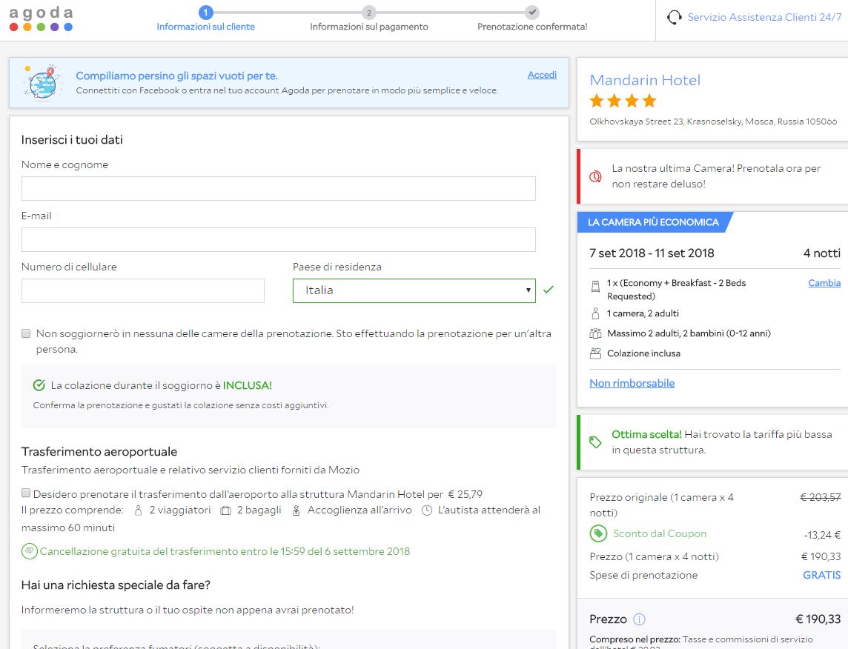This screenshot has height=649, width=848.
Task: Click the family icon beside Massimo 2 adulti
Action: coord(595,333)
